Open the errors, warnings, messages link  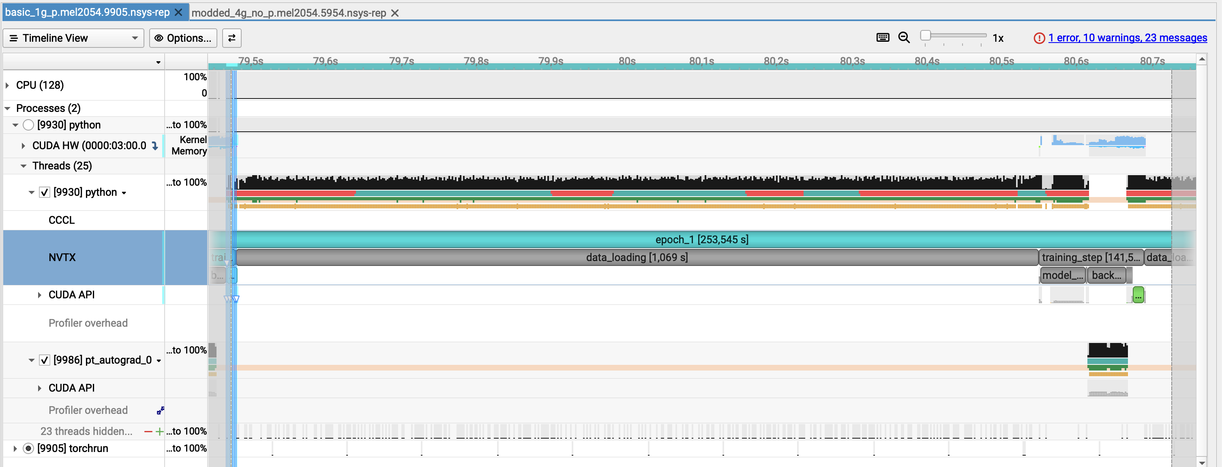pyautogui.click(x=1127, y=38)
